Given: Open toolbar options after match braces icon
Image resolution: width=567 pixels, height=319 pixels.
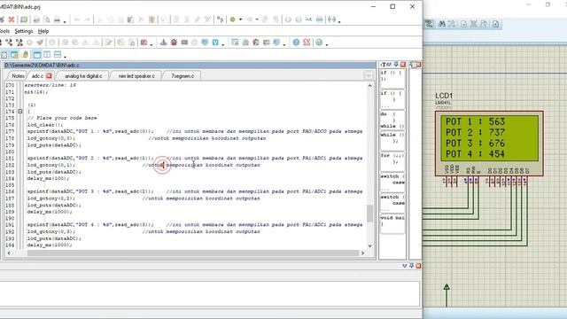Looking at the screenshot, I should point(339,21).
